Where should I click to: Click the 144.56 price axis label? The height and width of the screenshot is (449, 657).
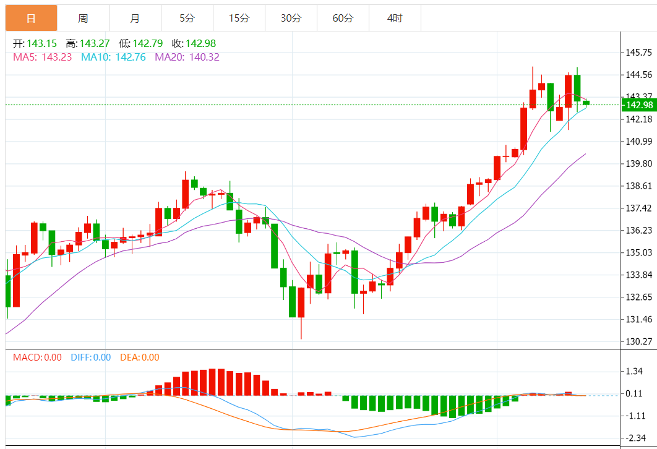[639, 75]
